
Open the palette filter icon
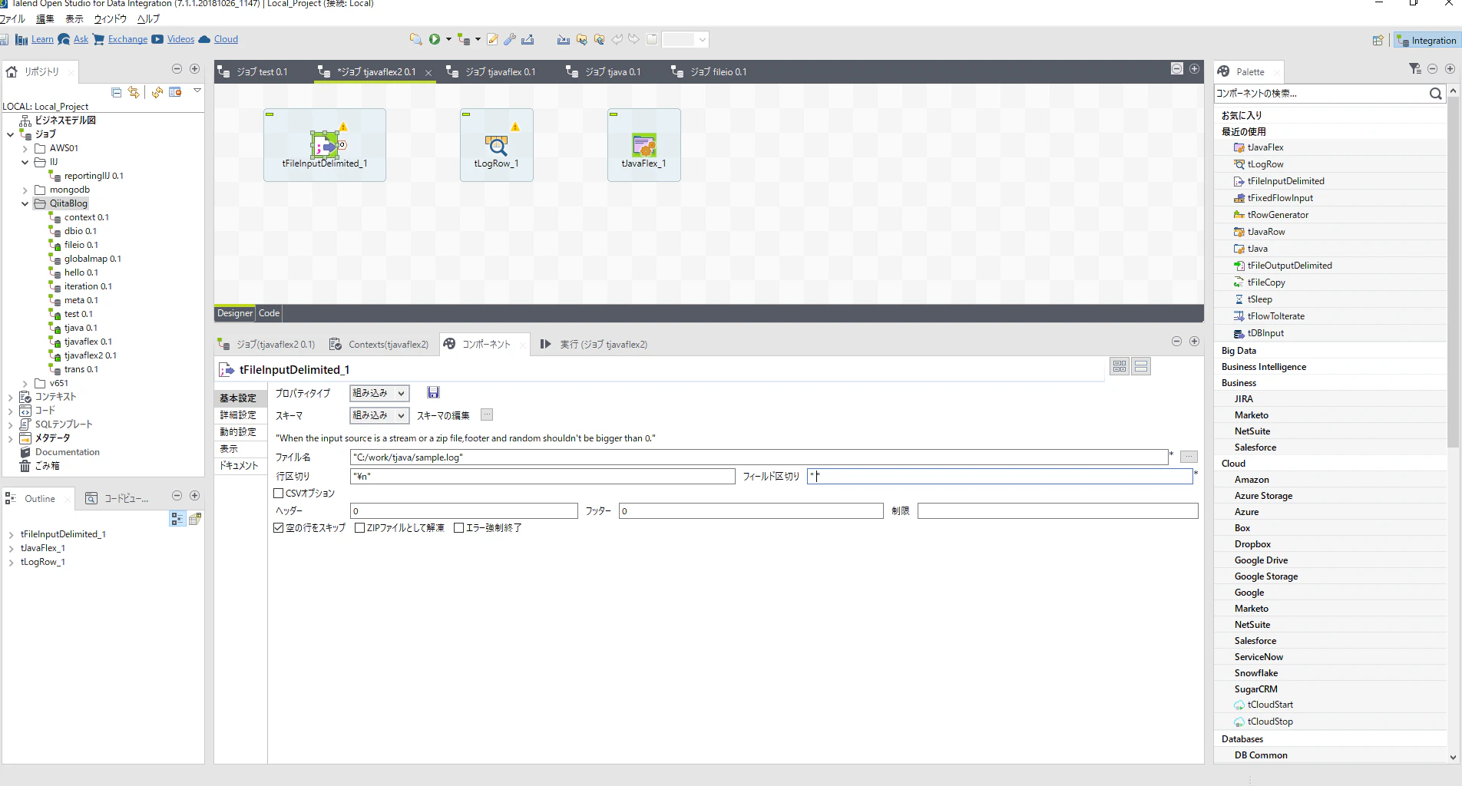(1415, 69)
